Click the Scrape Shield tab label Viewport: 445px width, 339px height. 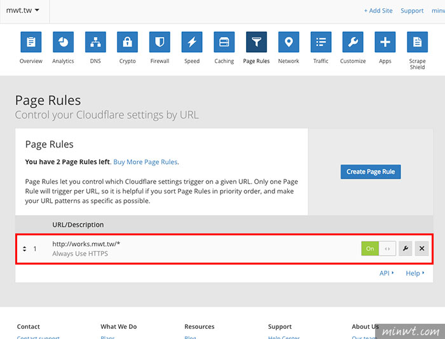tap(417, 64)
